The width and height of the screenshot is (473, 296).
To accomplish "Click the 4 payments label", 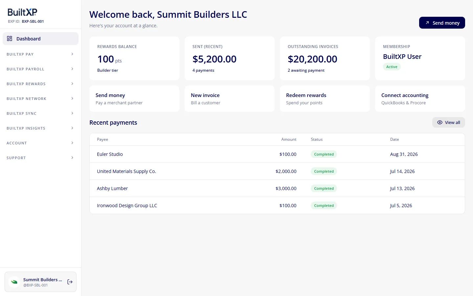I will pyautogui.click(x=203, y=70).
